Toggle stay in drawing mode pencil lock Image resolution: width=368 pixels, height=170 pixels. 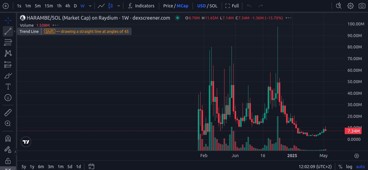tap(8, 150)
